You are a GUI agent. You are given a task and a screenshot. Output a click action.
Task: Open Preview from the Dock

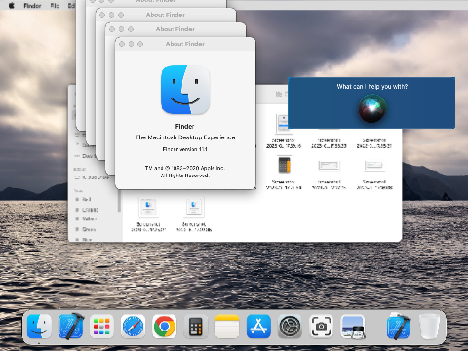click(x=353, y=326)
